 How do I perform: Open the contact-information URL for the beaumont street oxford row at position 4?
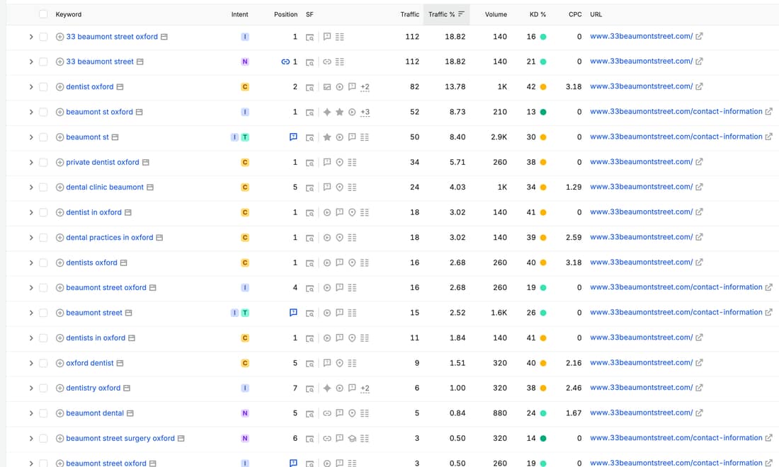click(676, 287)
